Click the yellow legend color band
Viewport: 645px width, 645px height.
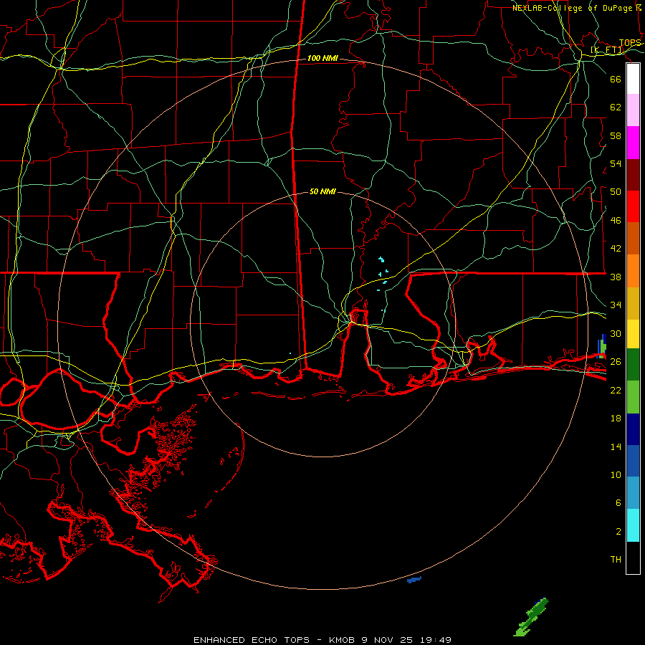point(633,334)
